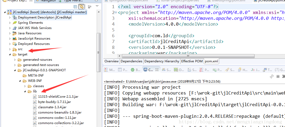285x127 pixels.
Task: Toggle code folding at line 2
Action: coord(116,12)
